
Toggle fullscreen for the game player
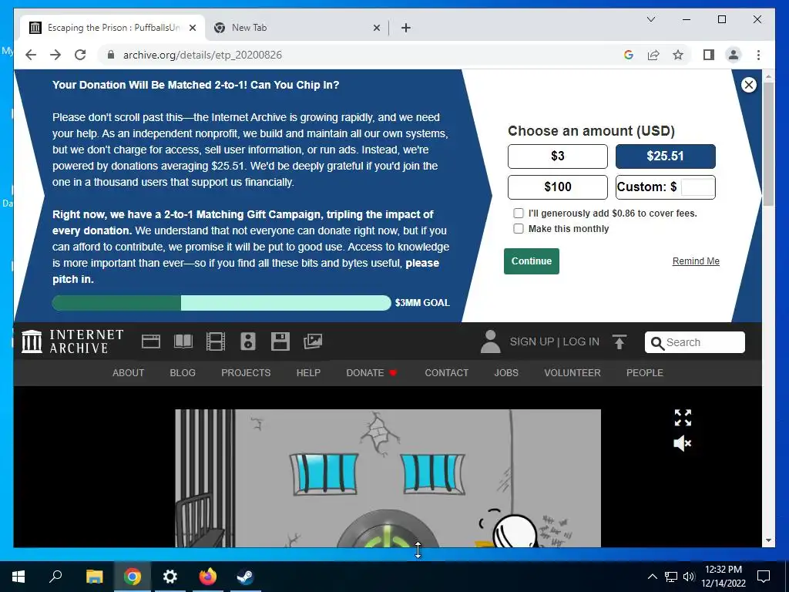[x=683, y=417]
